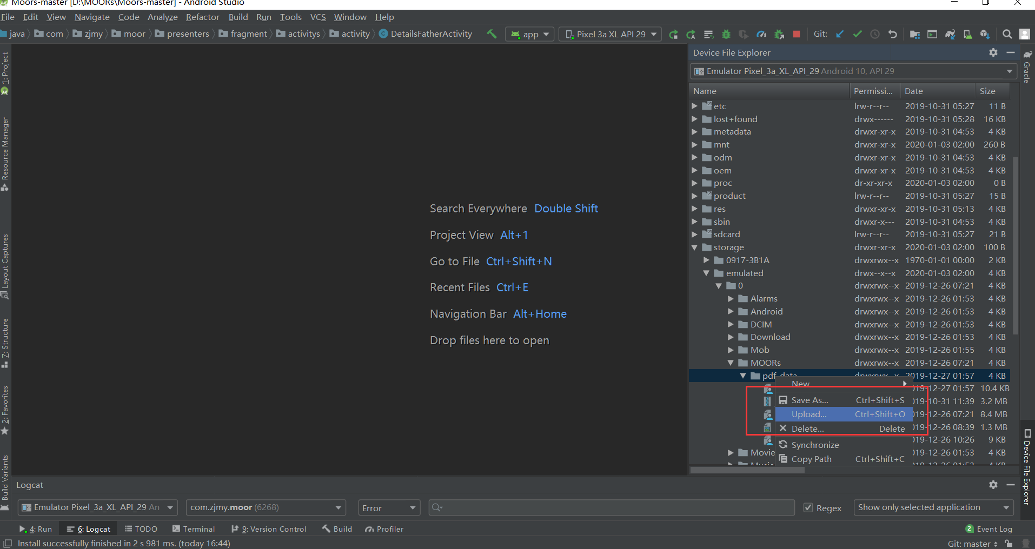
Task: Open the SDK Manager icon
Action: tap(985, 34)
